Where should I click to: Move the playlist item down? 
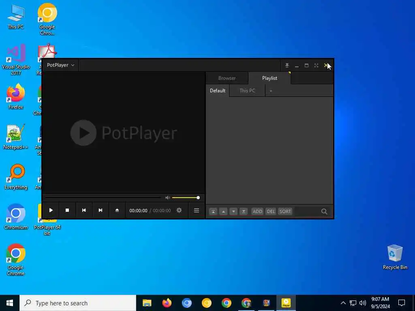pos(233,211)
